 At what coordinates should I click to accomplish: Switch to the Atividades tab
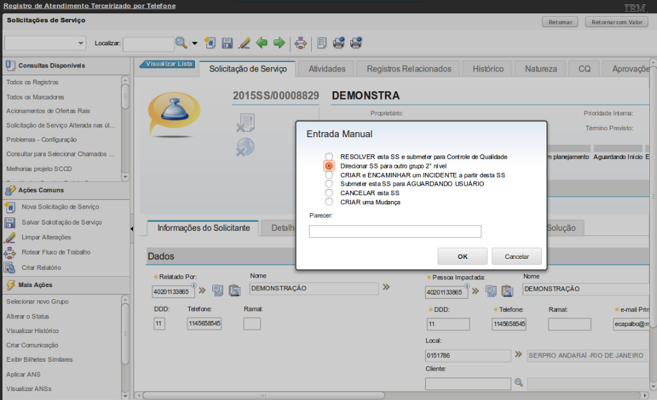[x=327, y=69]
